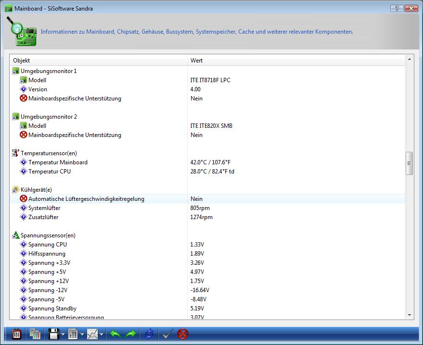Click the scrollbar up arrow
Screen dimensions: 423x345
coord(410,59)
